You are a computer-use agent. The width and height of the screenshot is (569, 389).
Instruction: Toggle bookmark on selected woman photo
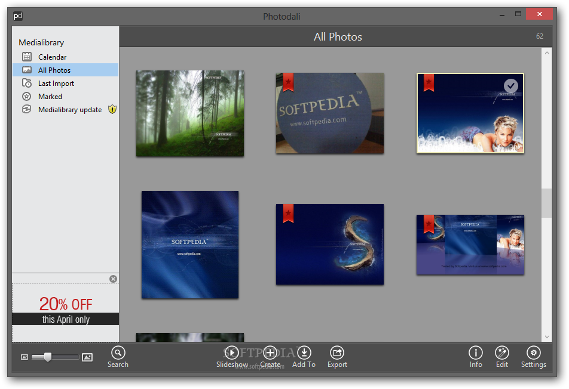click(429, 82)
